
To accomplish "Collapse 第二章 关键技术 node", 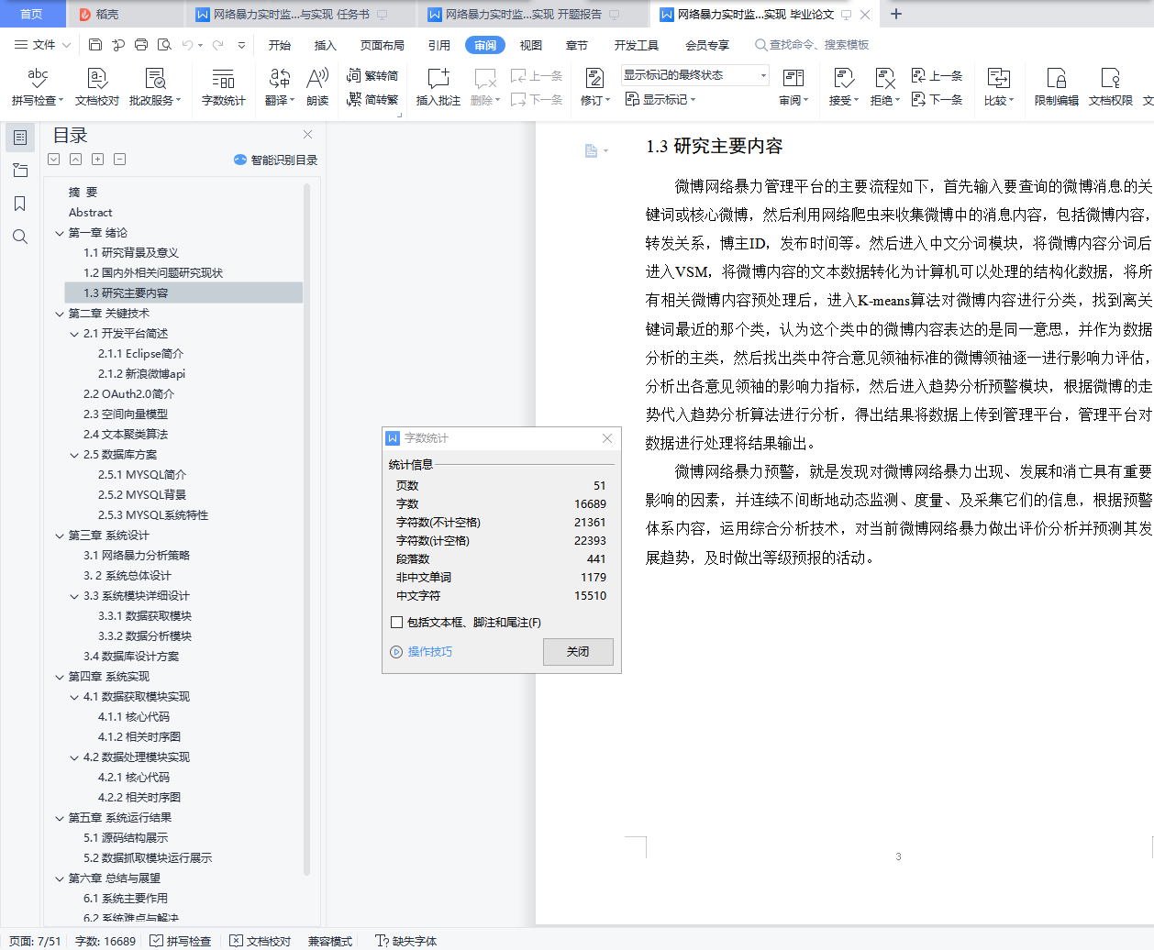I will (x=60, y=314).
